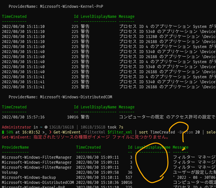Click the battery icon before 50%

tap(3, 132)
